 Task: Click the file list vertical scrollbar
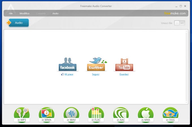coord(186,67)
